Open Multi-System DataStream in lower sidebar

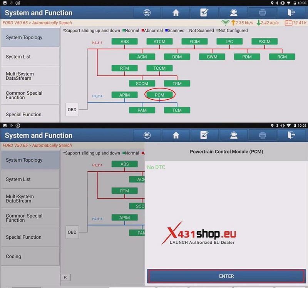pyautogui.click(x=30, y=198)
